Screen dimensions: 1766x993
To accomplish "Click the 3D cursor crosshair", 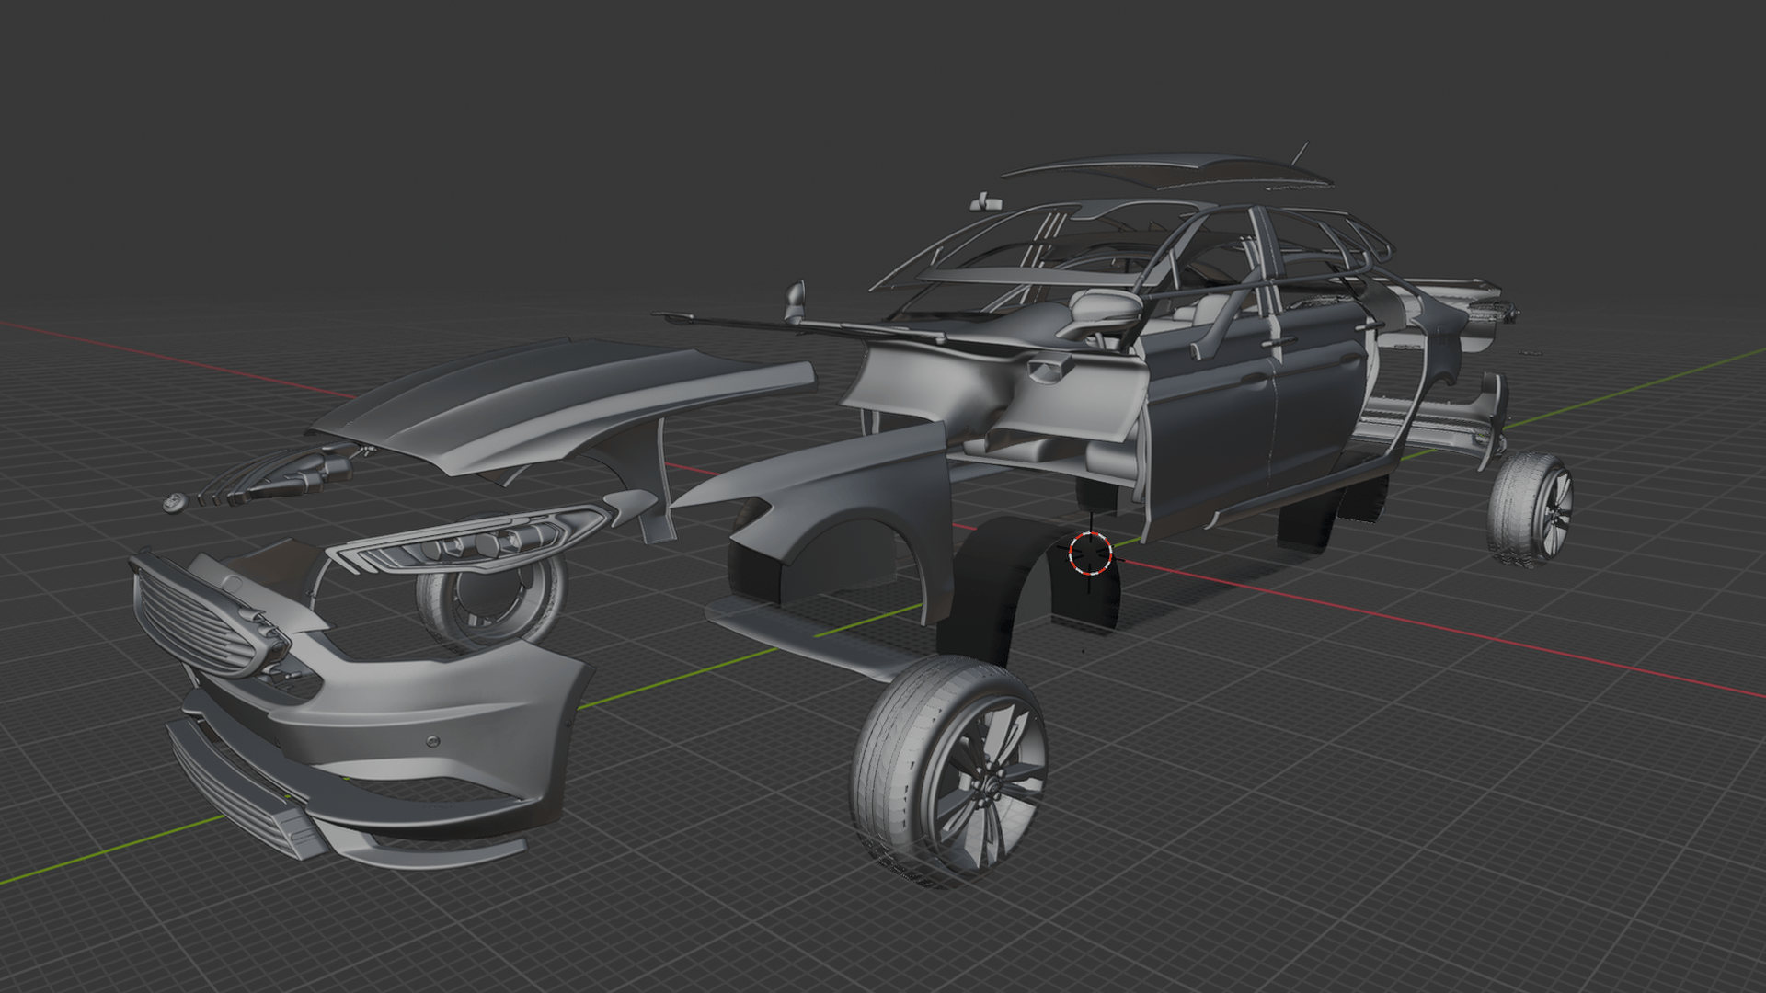I will pos(1091,554).
